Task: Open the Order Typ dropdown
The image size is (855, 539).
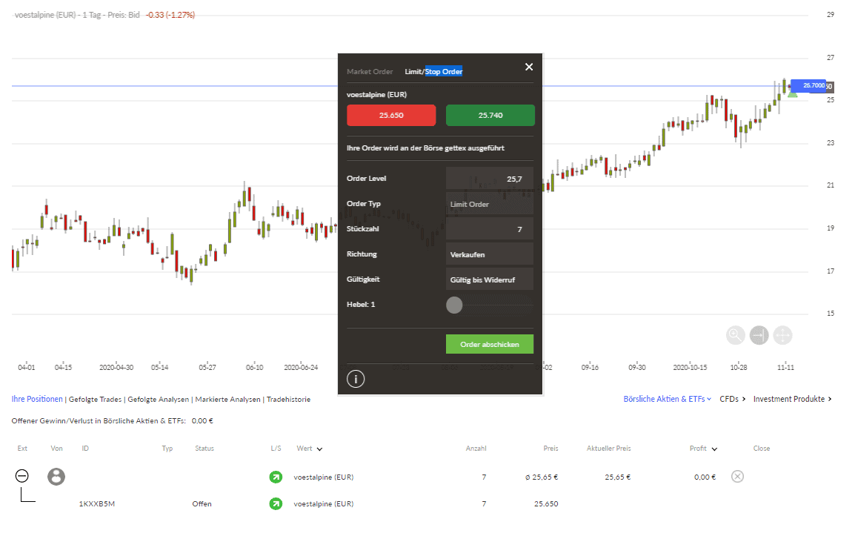Action: (490, 204)
